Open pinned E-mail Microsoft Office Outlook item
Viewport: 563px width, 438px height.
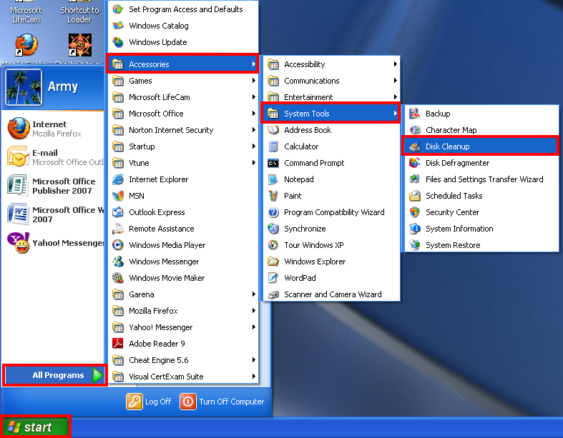coord(54,157)
